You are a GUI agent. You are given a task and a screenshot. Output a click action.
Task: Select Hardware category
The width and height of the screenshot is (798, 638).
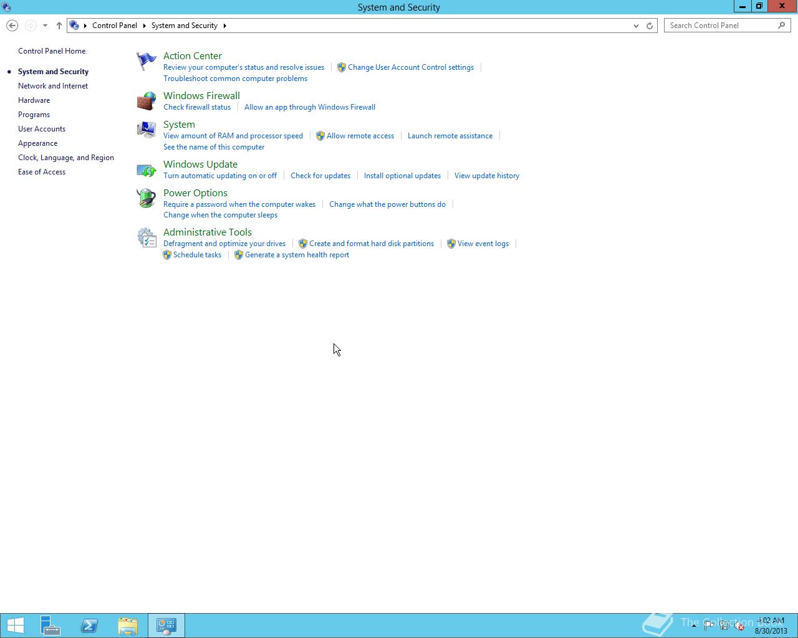pos(34,100)
